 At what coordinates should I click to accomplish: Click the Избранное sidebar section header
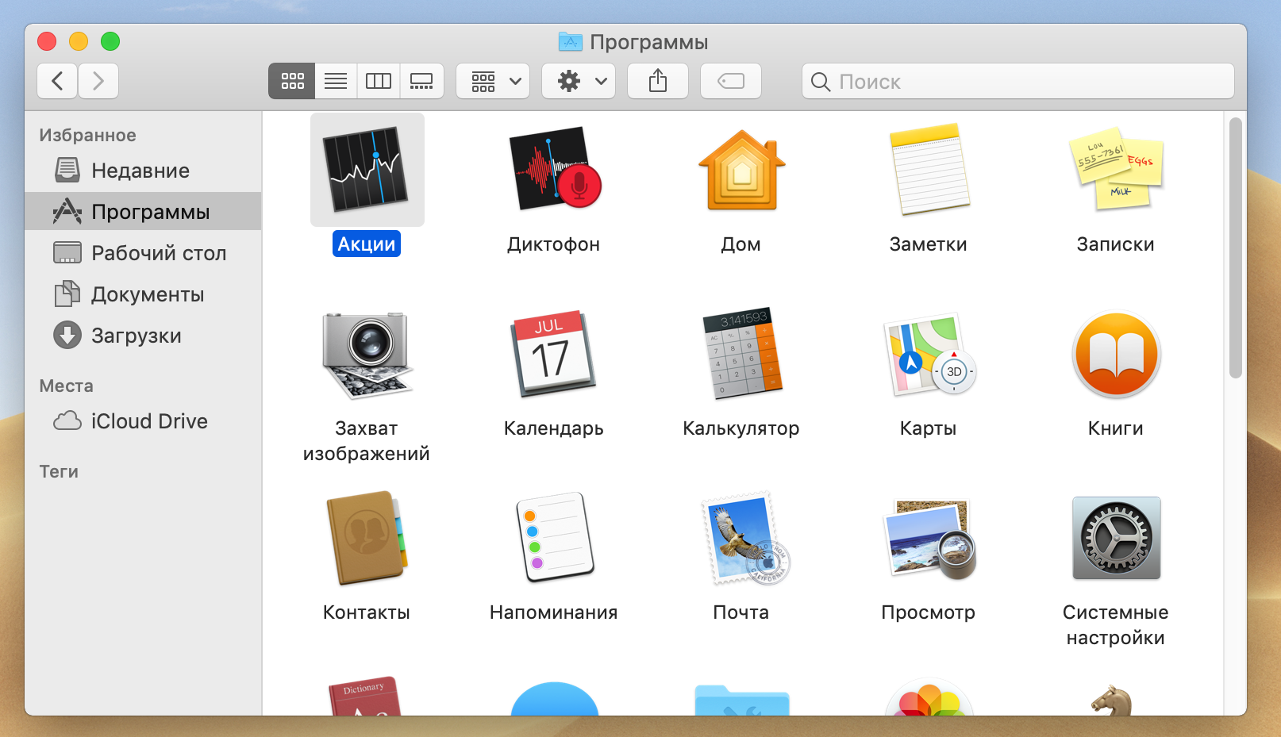tap(87, 135)
